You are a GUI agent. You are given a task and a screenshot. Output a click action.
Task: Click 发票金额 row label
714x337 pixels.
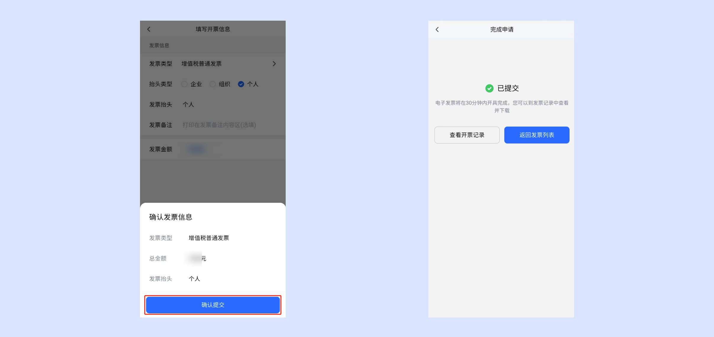pos(160,149)
